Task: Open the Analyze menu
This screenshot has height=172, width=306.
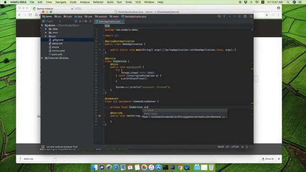Action: (x=85, y=2)
